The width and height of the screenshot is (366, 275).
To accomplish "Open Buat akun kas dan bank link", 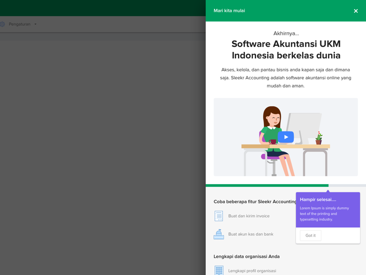I will pyautogui.click(x=251, y=234).
